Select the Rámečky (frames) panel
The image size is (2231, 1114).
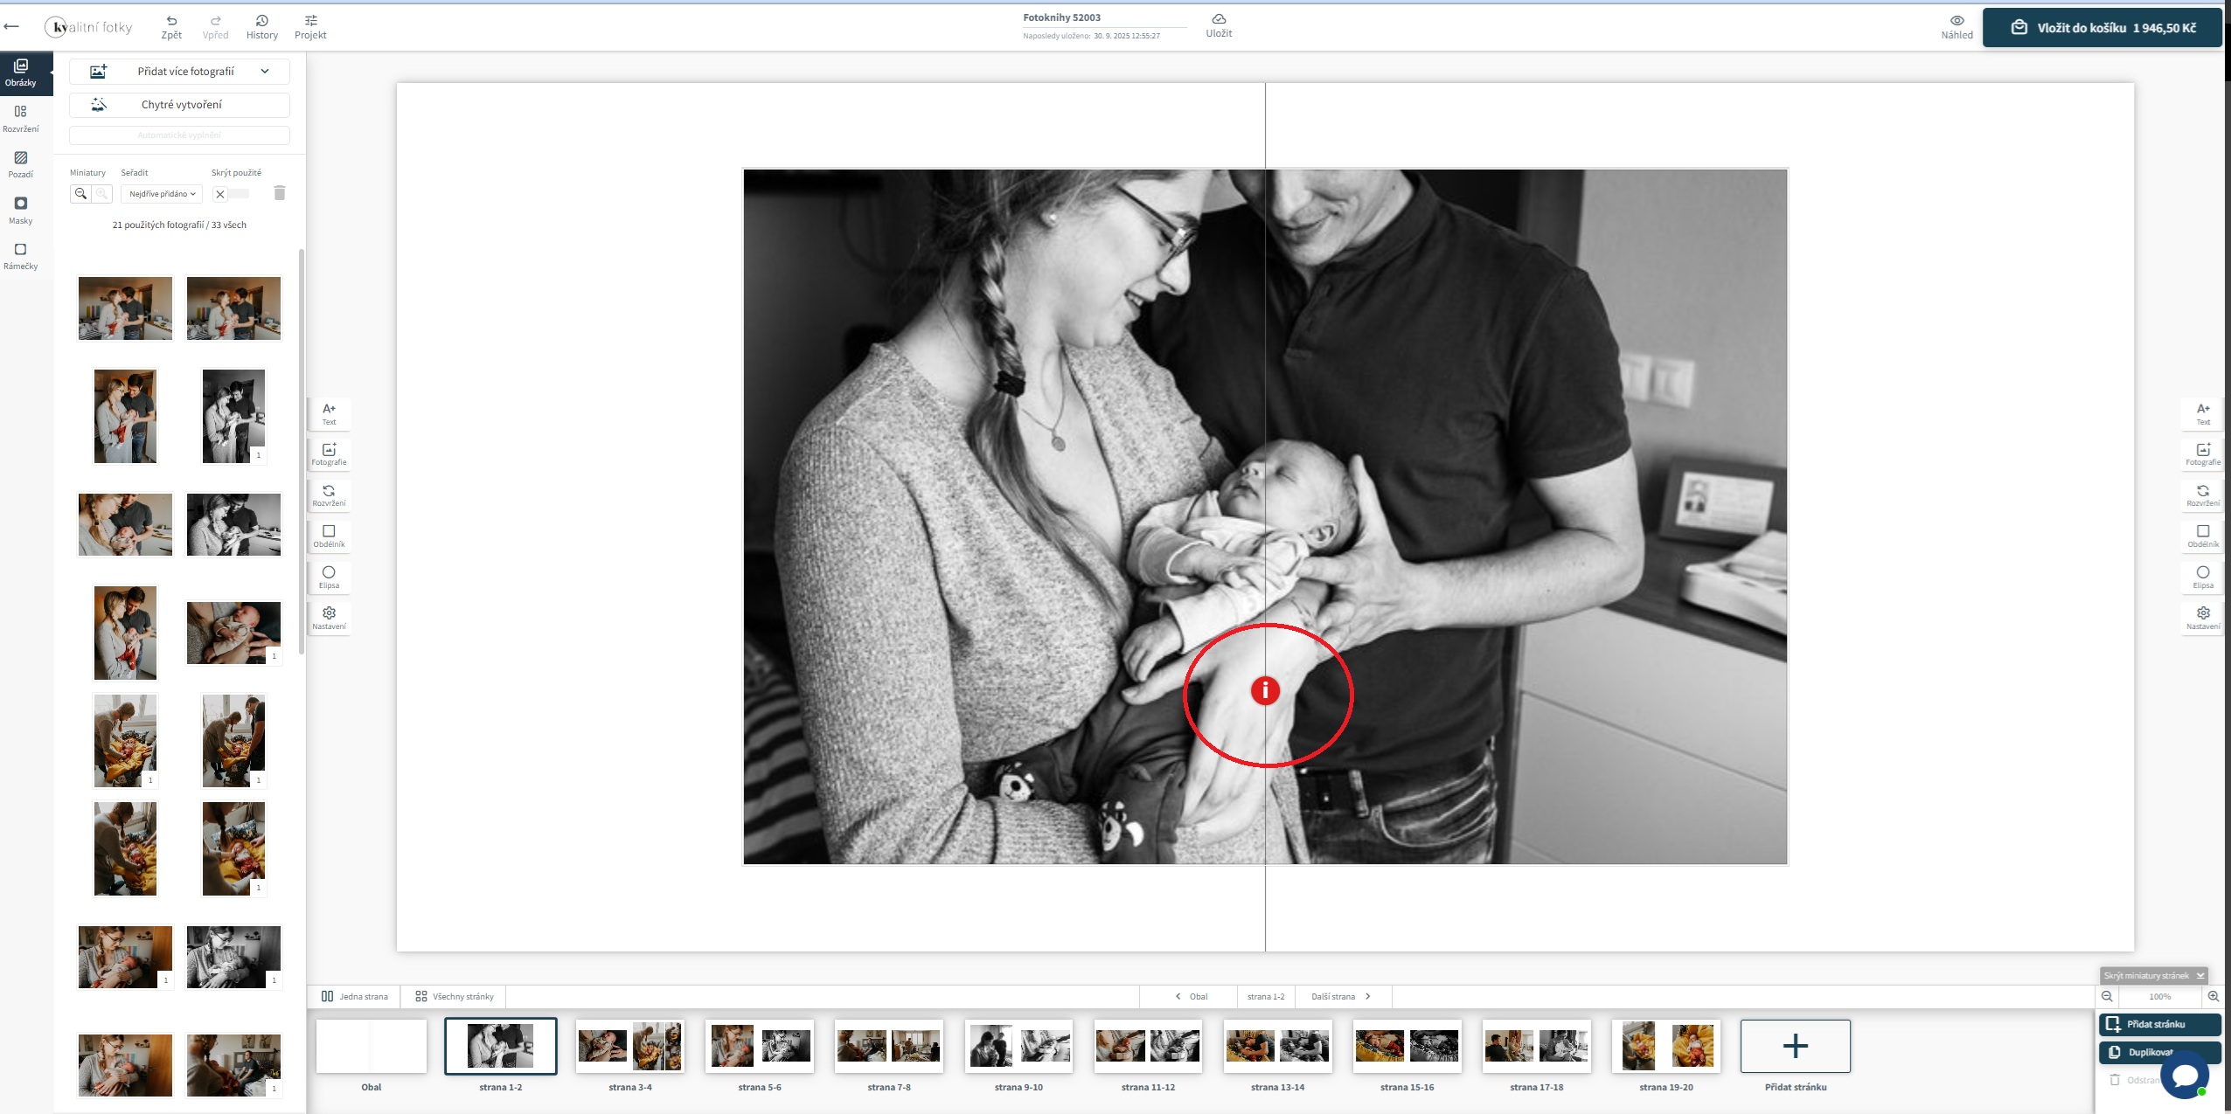tap(20, 254)
